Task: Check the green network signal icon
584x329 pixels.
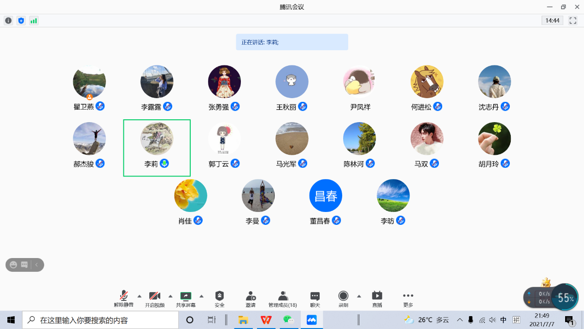Action: [x=34, y=21]
